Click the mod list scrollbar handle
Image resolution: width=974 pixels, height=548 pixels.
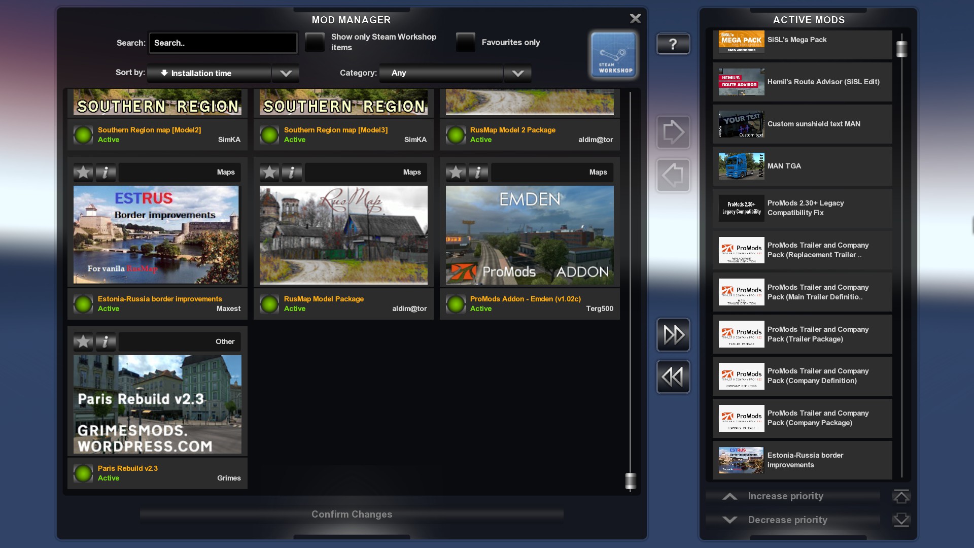[631, 481]
